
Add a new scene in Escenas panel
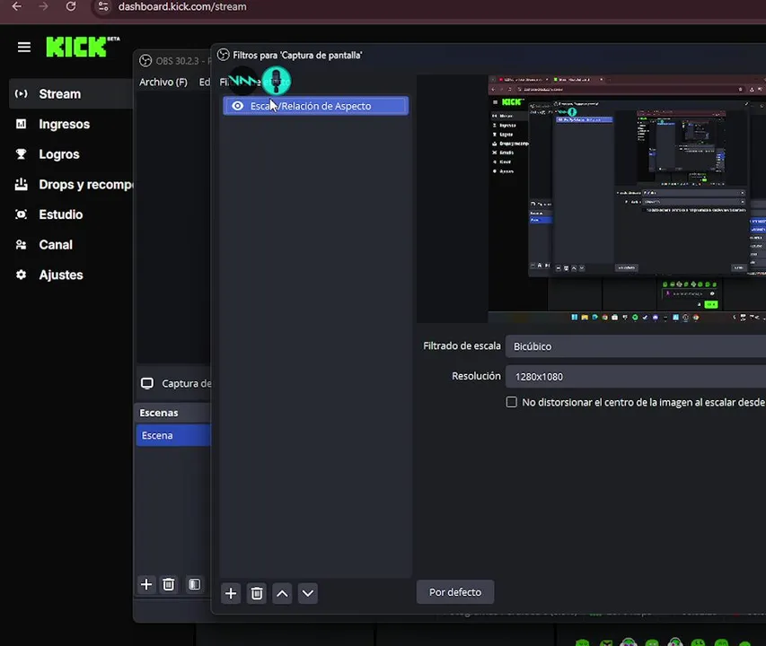point(146,584)
